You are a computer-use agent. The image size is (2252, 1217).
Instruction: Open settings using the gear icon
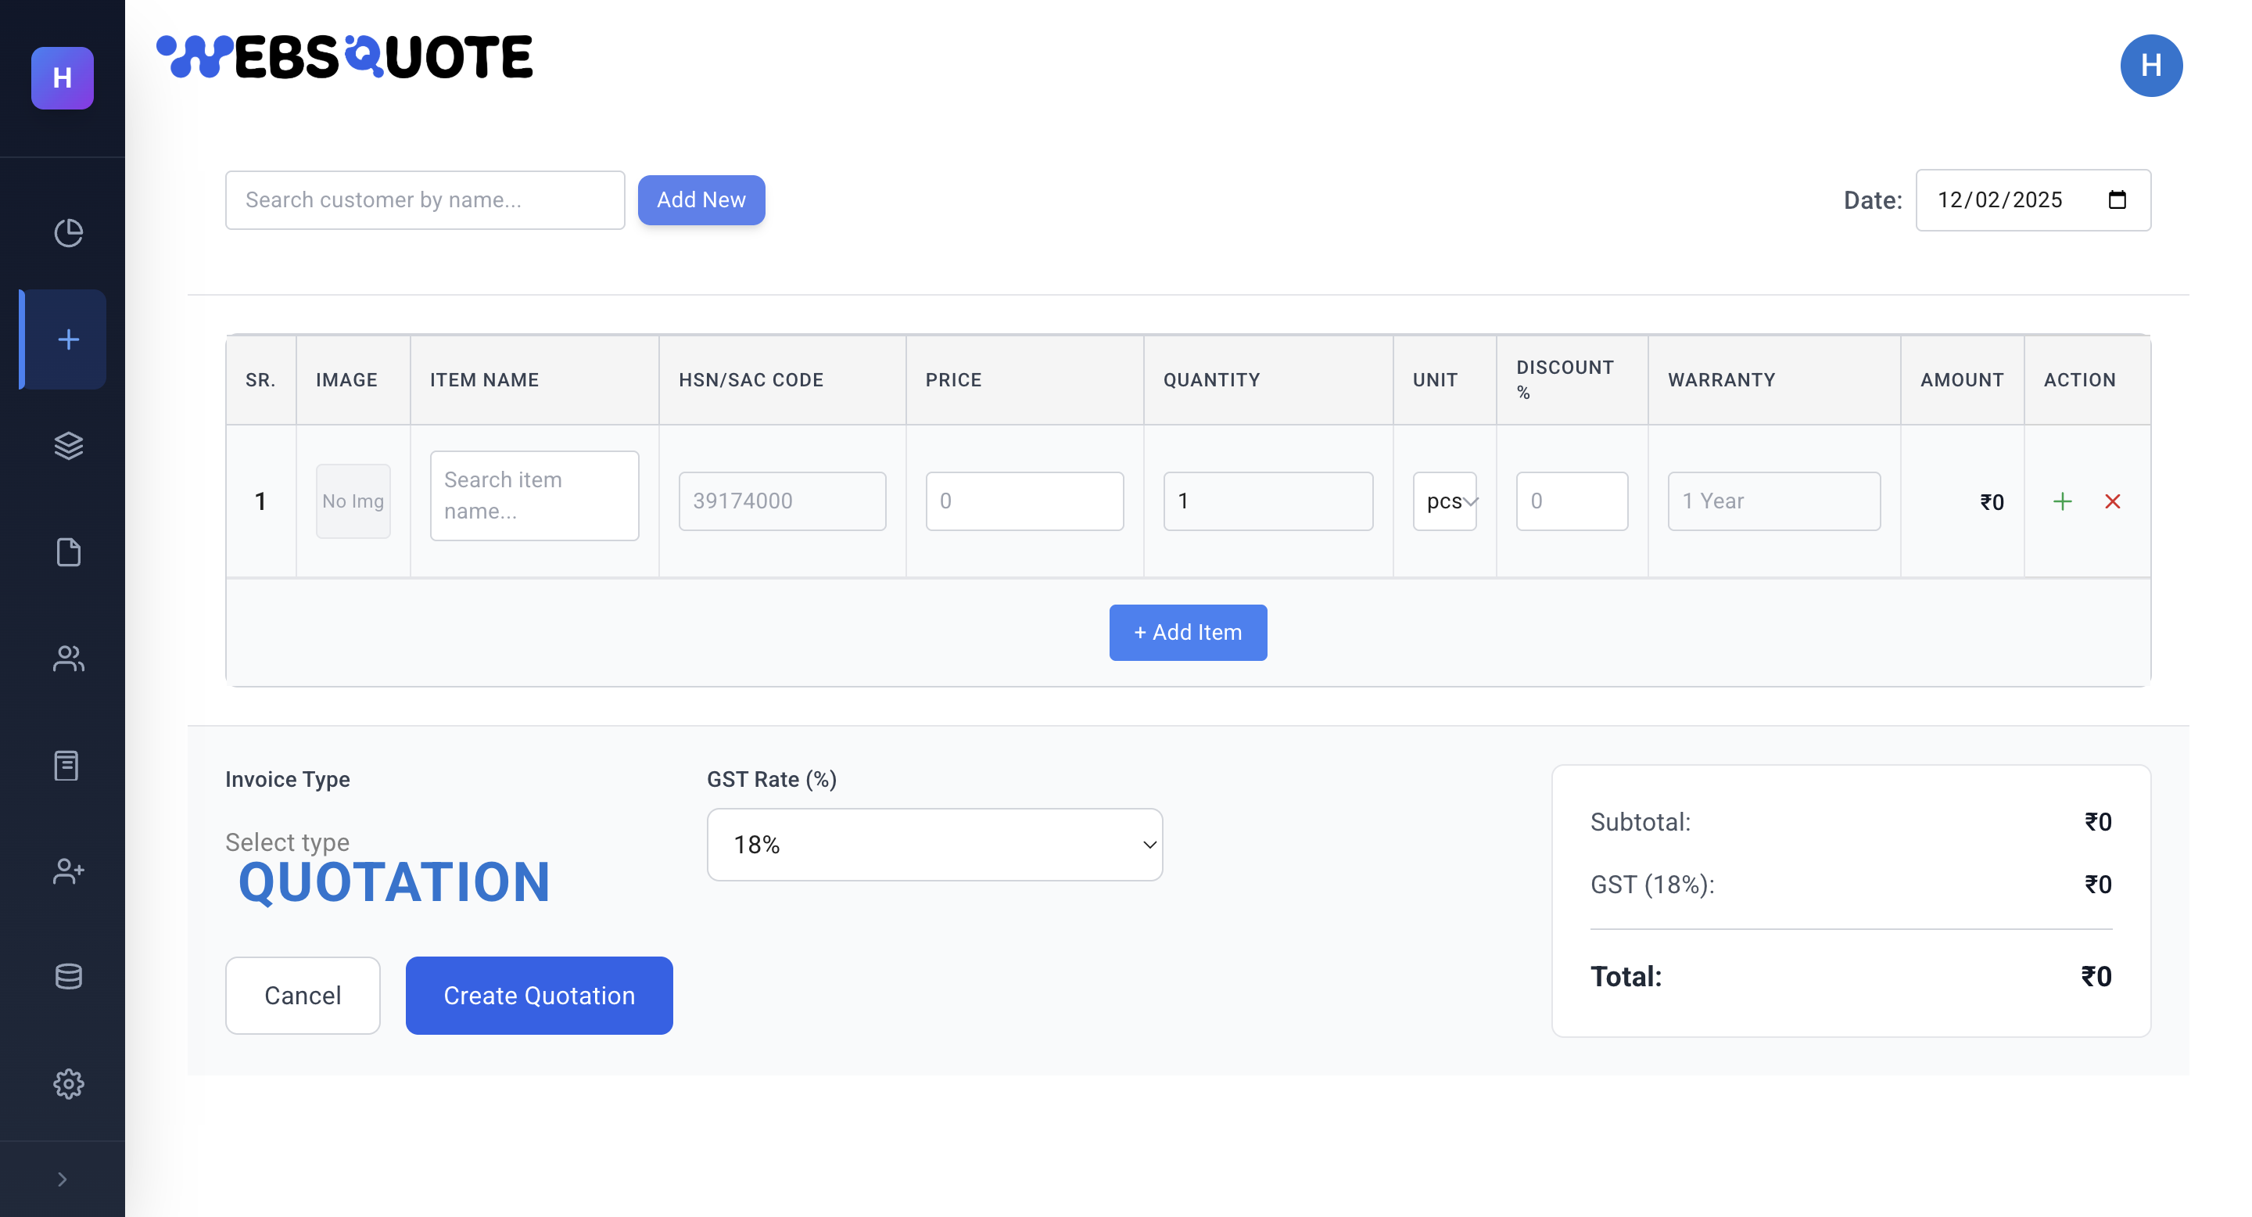pyautogui.click(x=68, y=1084)
